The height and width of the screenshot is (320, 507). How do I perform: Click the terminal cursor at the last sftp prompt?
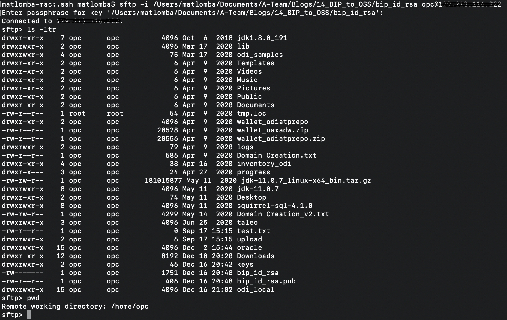(x=29, y=315)
